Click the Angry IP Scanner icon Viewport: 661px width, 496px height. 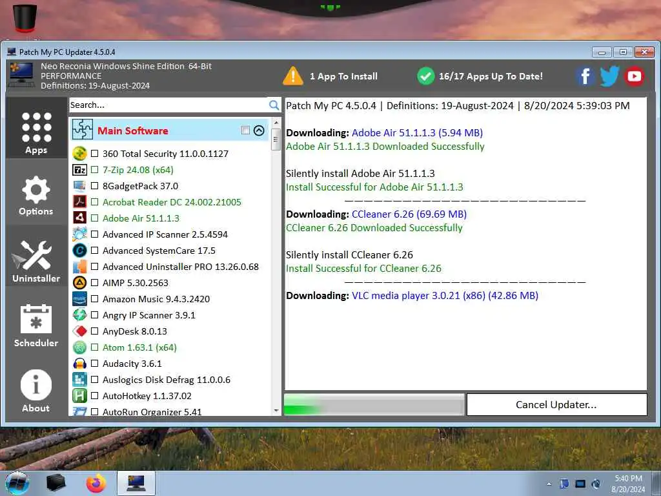point(79,315)
